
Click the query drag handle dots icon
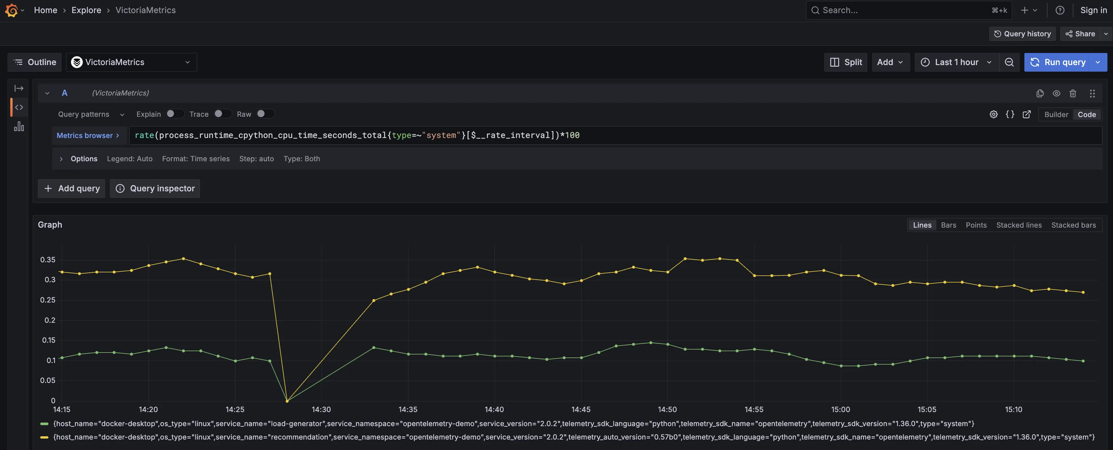click(1092, 93)
